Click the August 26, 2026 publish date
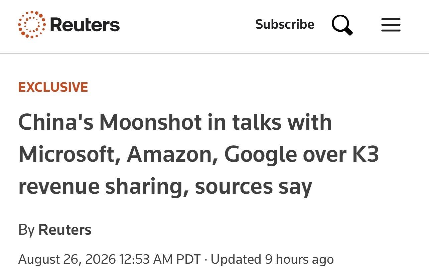The image size is (429, 280). [67, 259]
